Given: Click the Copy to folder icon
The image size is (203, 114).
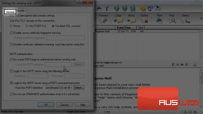Looking at the screenshot, I should [x=118, y=21].
